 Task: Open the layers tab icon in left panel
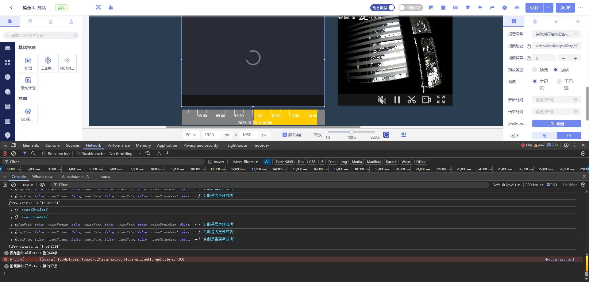[x=30, y=21]
